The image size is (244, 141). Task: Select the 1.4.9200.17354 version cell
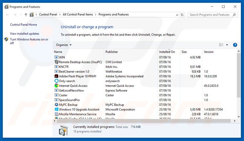point(213,109)
